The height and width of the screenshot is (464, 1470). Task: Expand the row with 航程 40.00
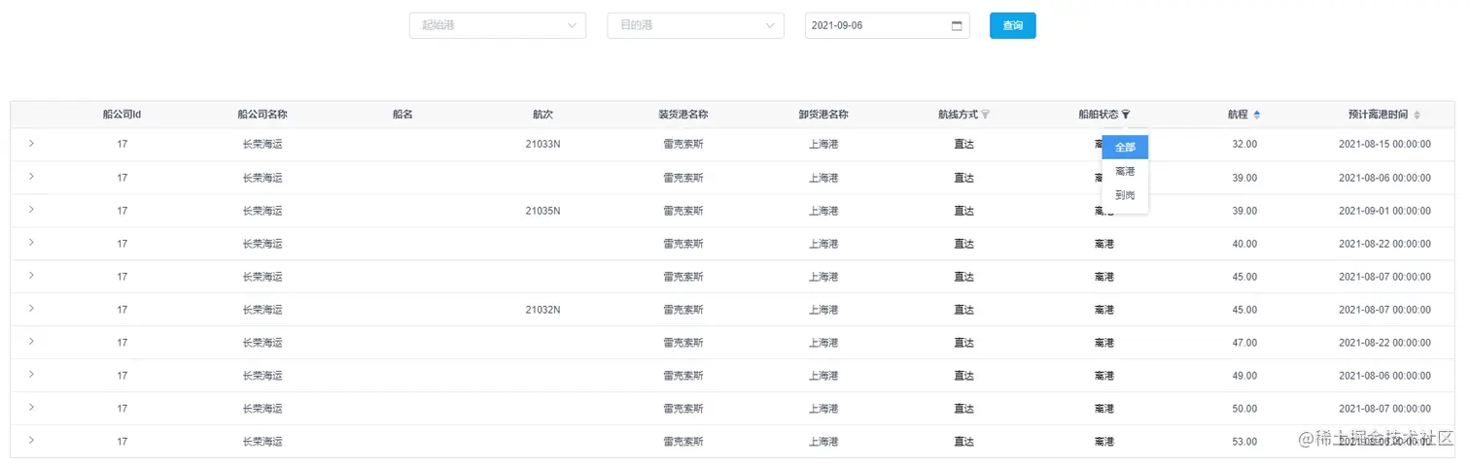[31, 243]
